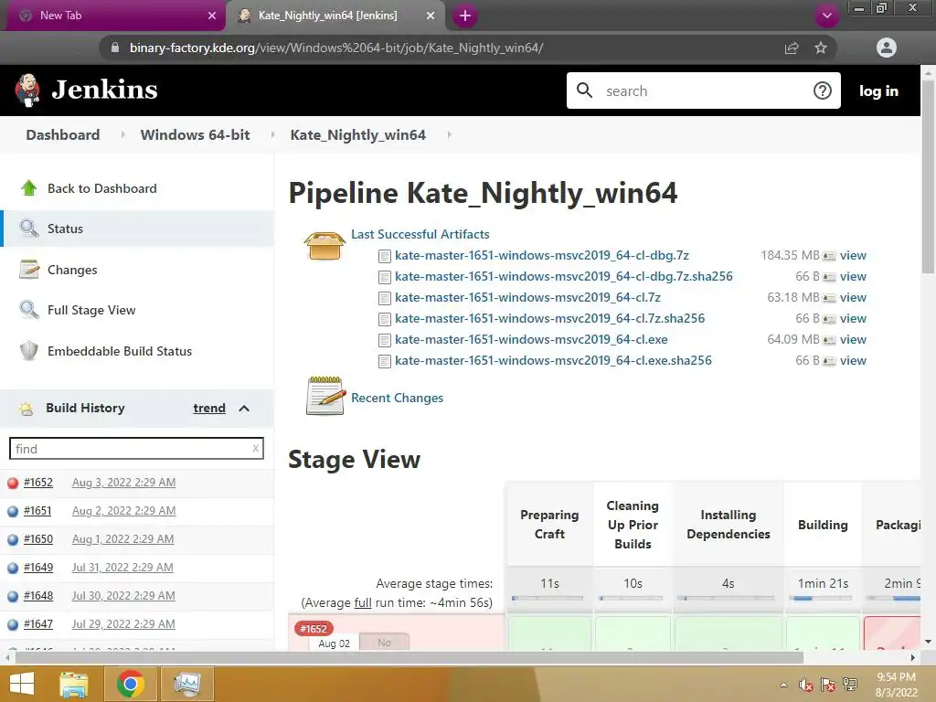Viewport: 936px width, 702px height.
Task: Click the vertical page scrollbar
Action: click(x=928, y=176)
